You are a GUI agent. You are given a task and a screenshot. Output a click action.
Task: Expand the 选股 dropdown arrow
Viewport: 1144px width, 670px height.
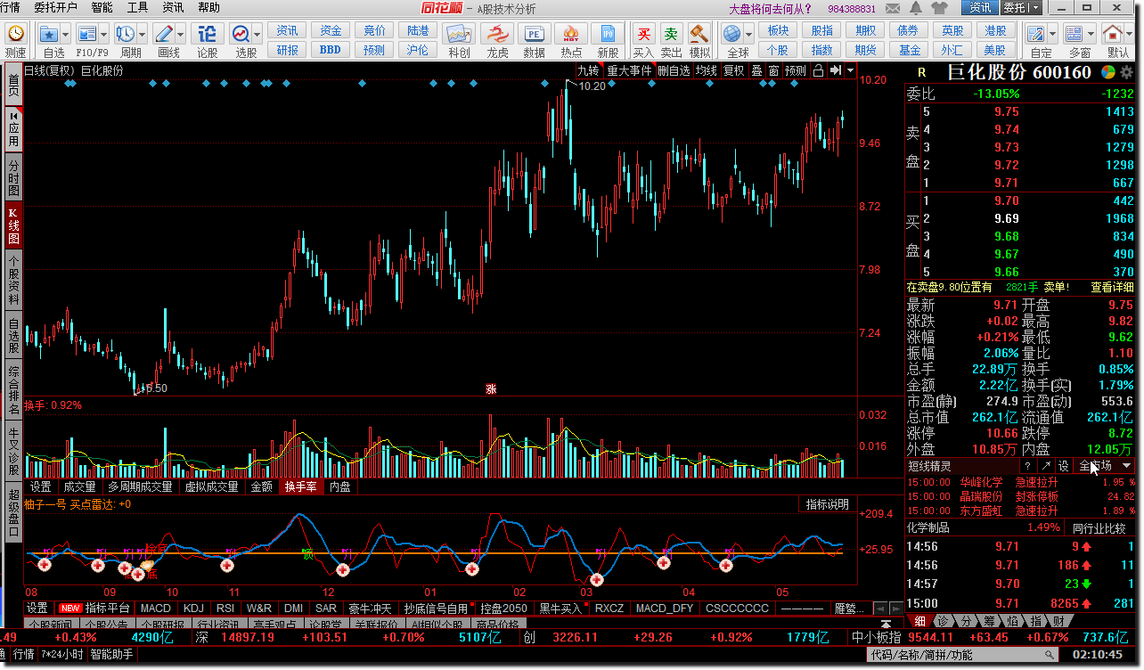tap(257, 34)
